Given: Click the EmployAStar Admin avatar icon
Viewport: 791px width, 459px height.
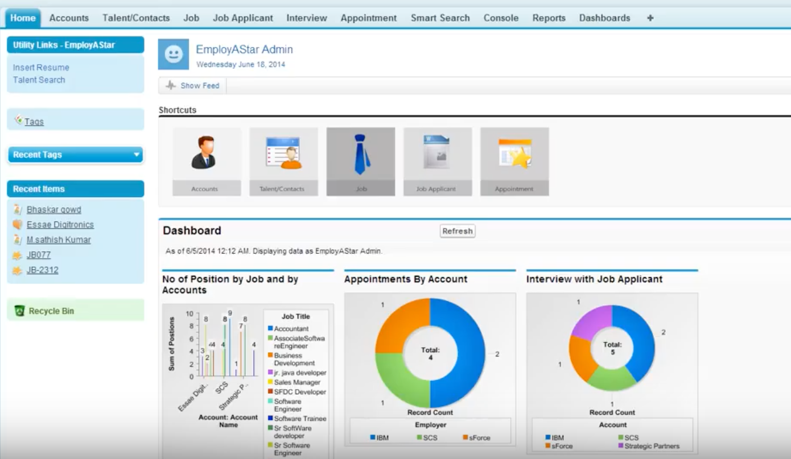Looking at the screenshot, I should coord(174,55).
